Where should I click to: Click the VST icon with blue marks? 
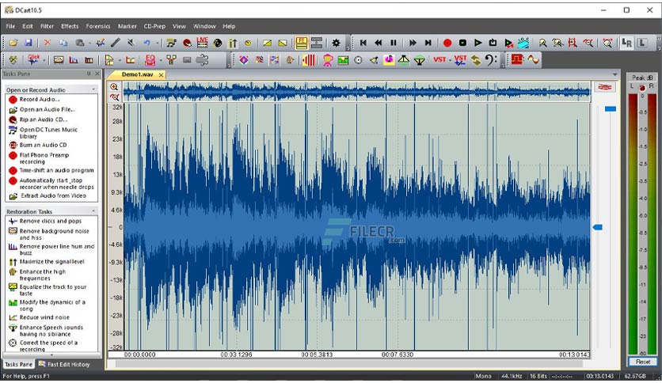point(460,60)
